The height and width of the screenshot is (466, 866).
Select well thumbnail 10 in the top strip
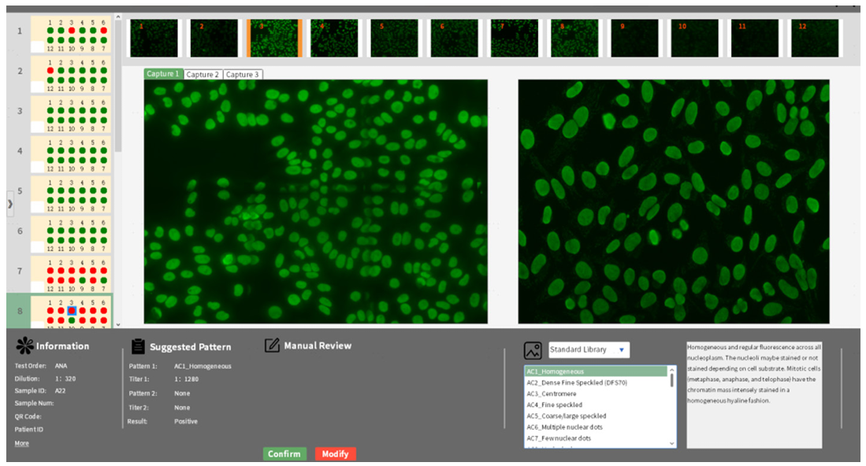point(695,38)
